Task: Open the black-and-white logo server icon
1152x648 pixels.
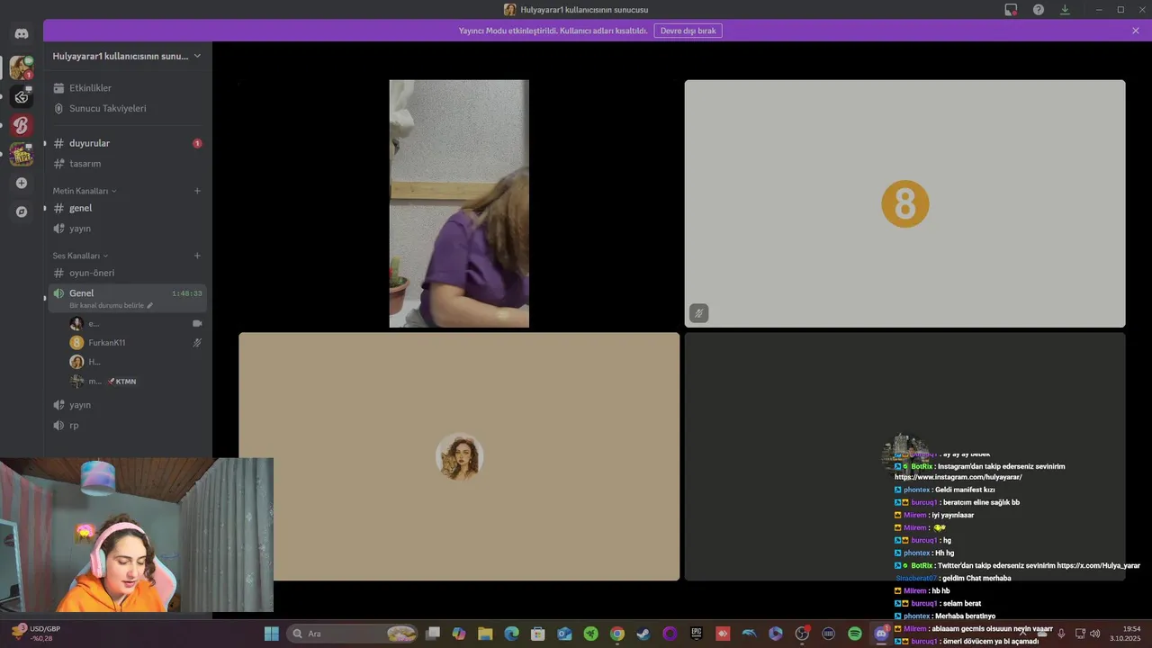Action: (22, 96)
